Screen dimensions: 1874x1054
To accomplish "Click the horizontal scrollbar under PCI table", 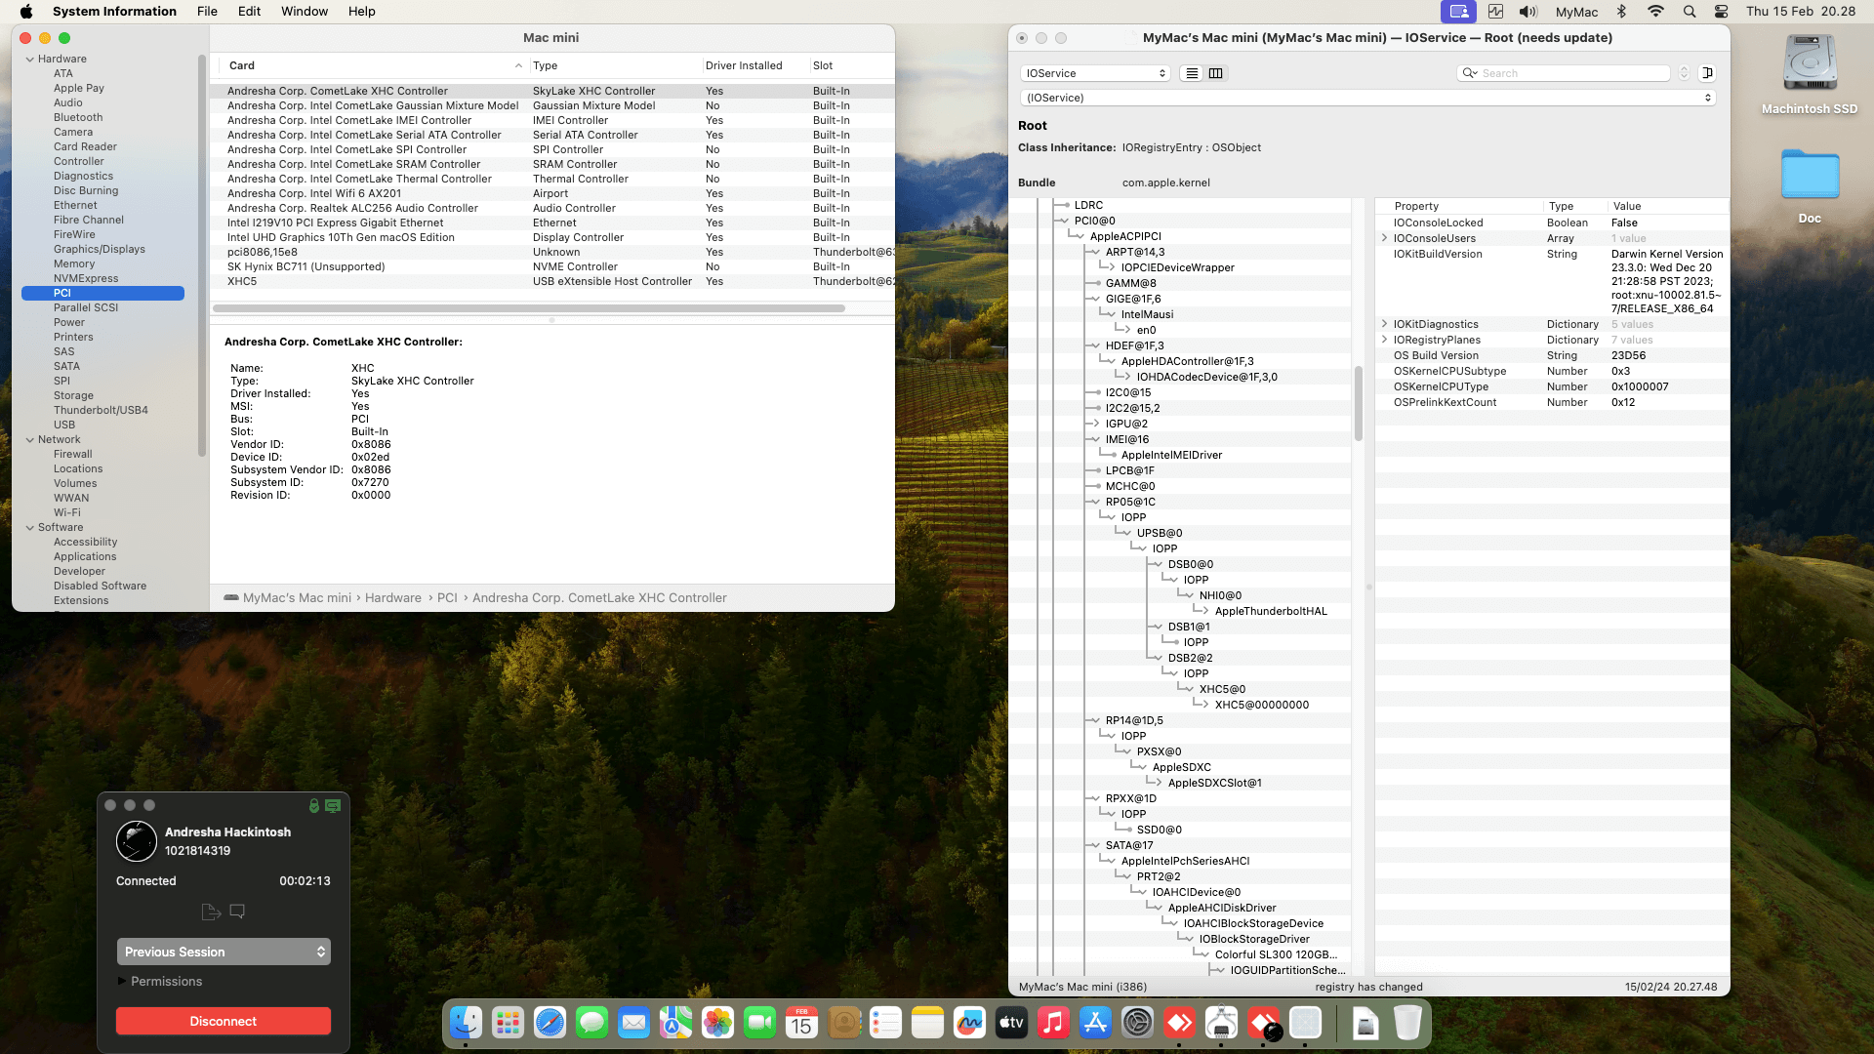I will 529,308.
